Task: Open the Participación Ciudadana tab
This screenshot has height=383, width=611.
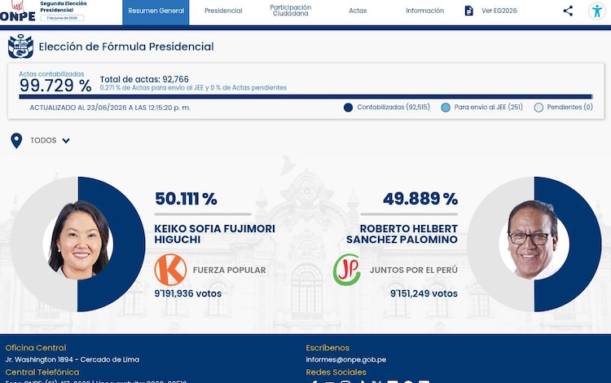Action: point(291,11)
